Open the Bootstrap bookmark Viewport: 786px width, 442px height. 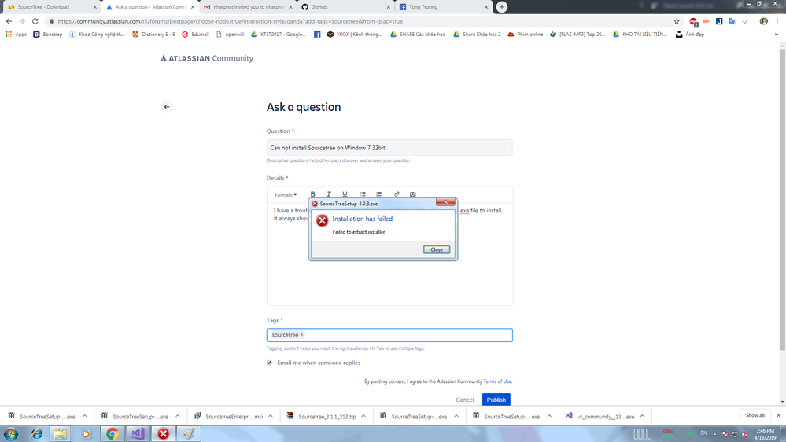click(x=48, y=35)
